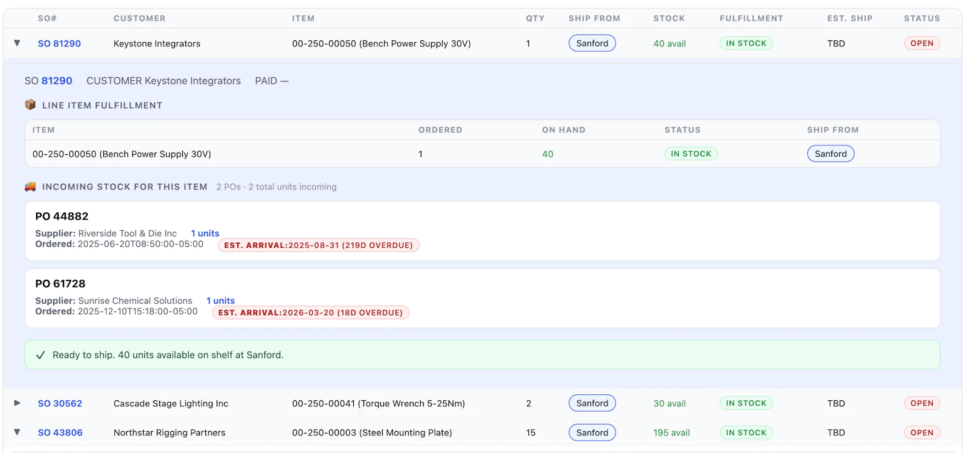Image resolution: width=966 pixels, height=454 pixels.
Task: Click the CUSTOMER column header
Action: pos(139,18)
